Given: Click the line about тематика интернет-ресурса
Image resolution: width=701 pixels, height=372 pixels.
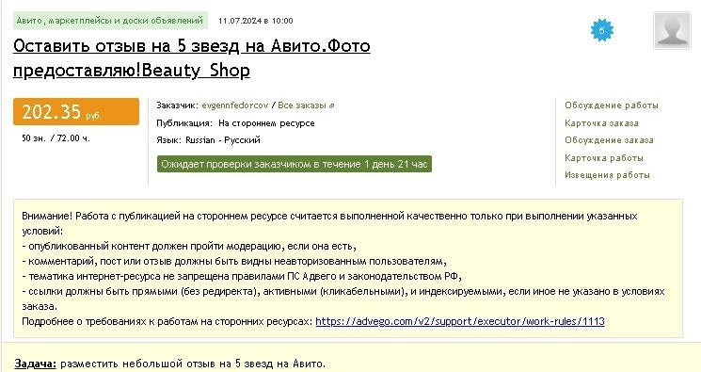Looking at the screenshot, I should [x=242, y=276].
